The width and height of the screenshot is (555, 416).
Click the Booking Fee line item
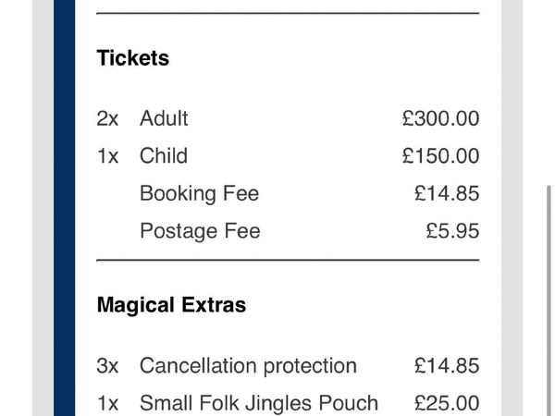pos(199,193)
